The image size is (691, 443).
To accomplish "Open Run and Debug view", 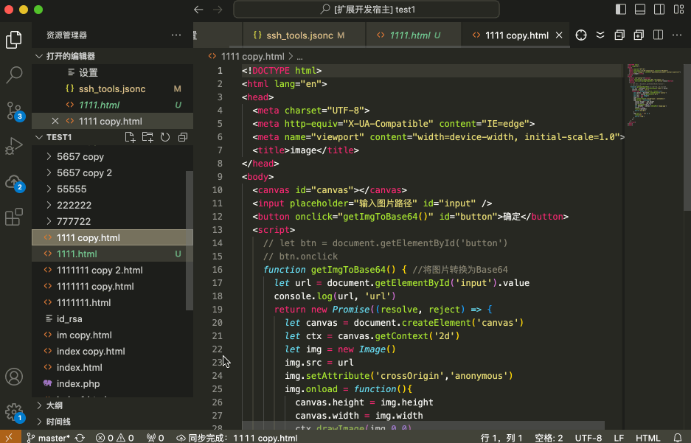I will (x=14, y=146).
